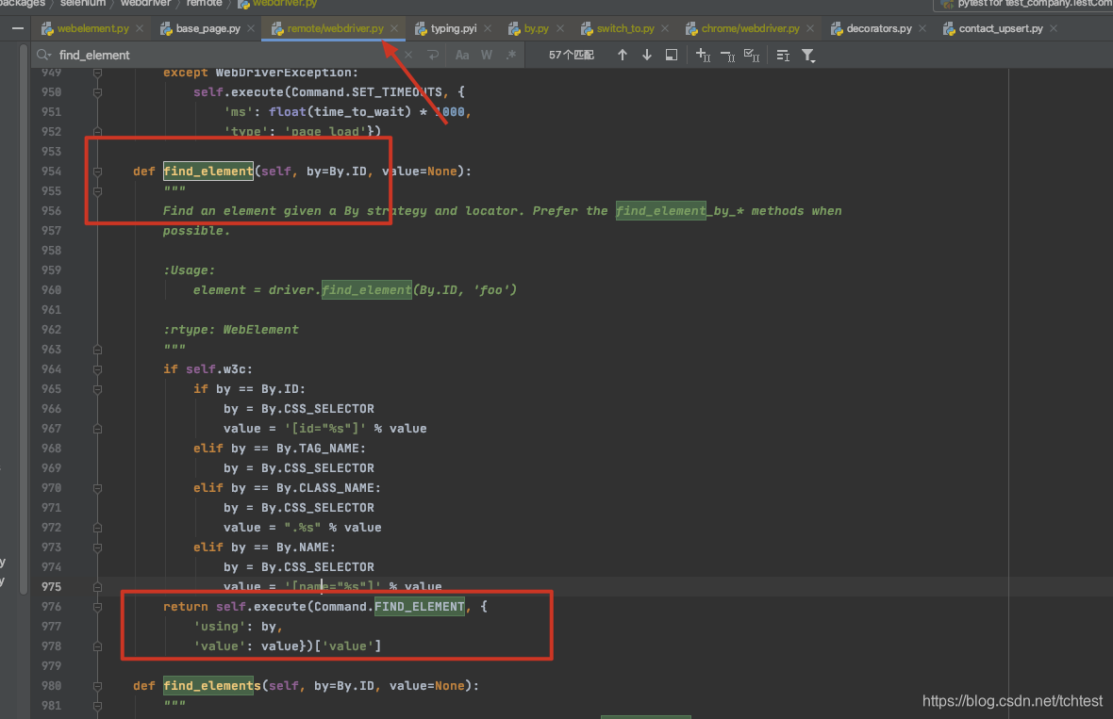The width and height of the screenshot is (1113, 719).
Task: Enable regex (.*) search mode
Action: pos(509,54)
